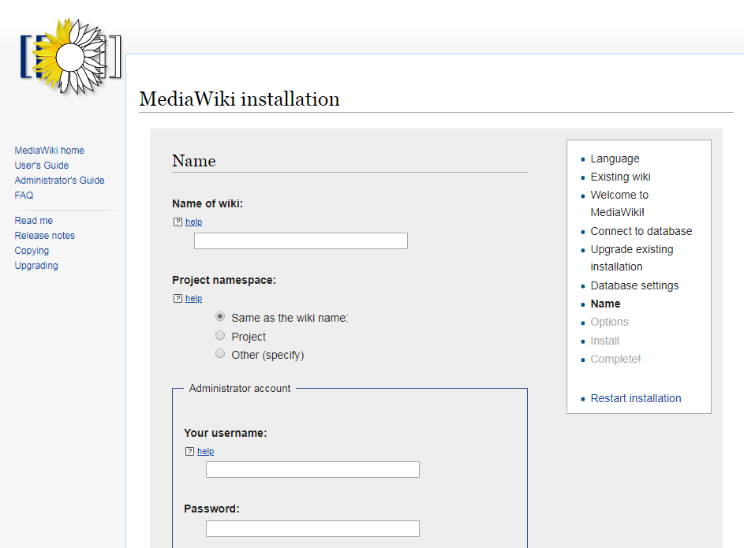
Task: Focus the Name of wiki text field
Action: 301,240
